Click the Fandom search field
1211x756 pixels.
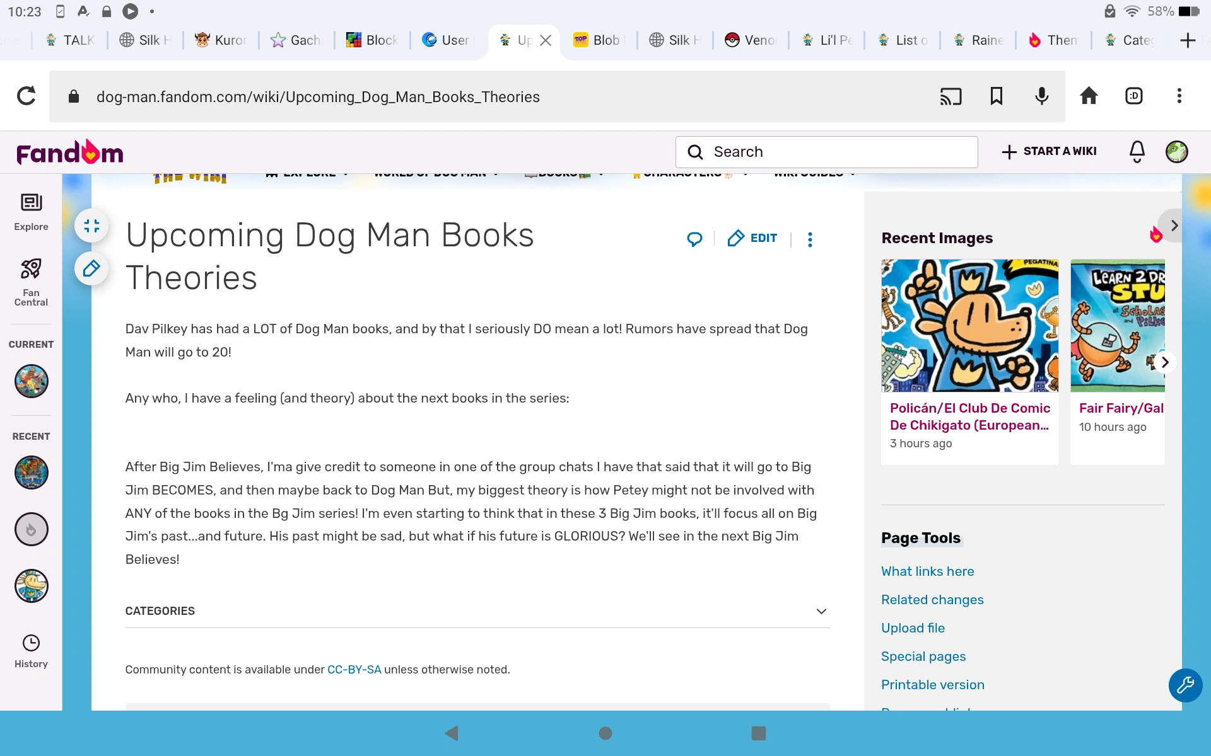826,152
